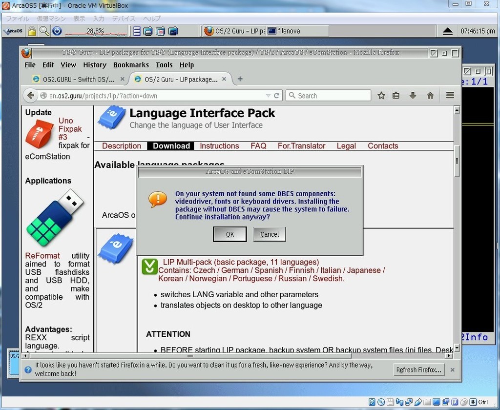Click the red-marked folder icon in ArcaOS toolbar
This screenshot has width=500, height=410.
point(160,31)
